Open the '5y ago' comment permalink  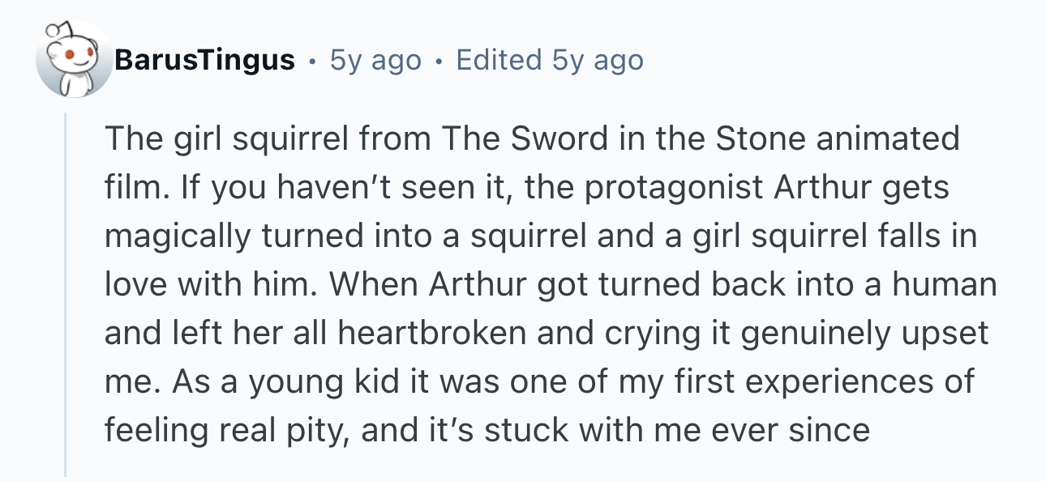(375, 60)
